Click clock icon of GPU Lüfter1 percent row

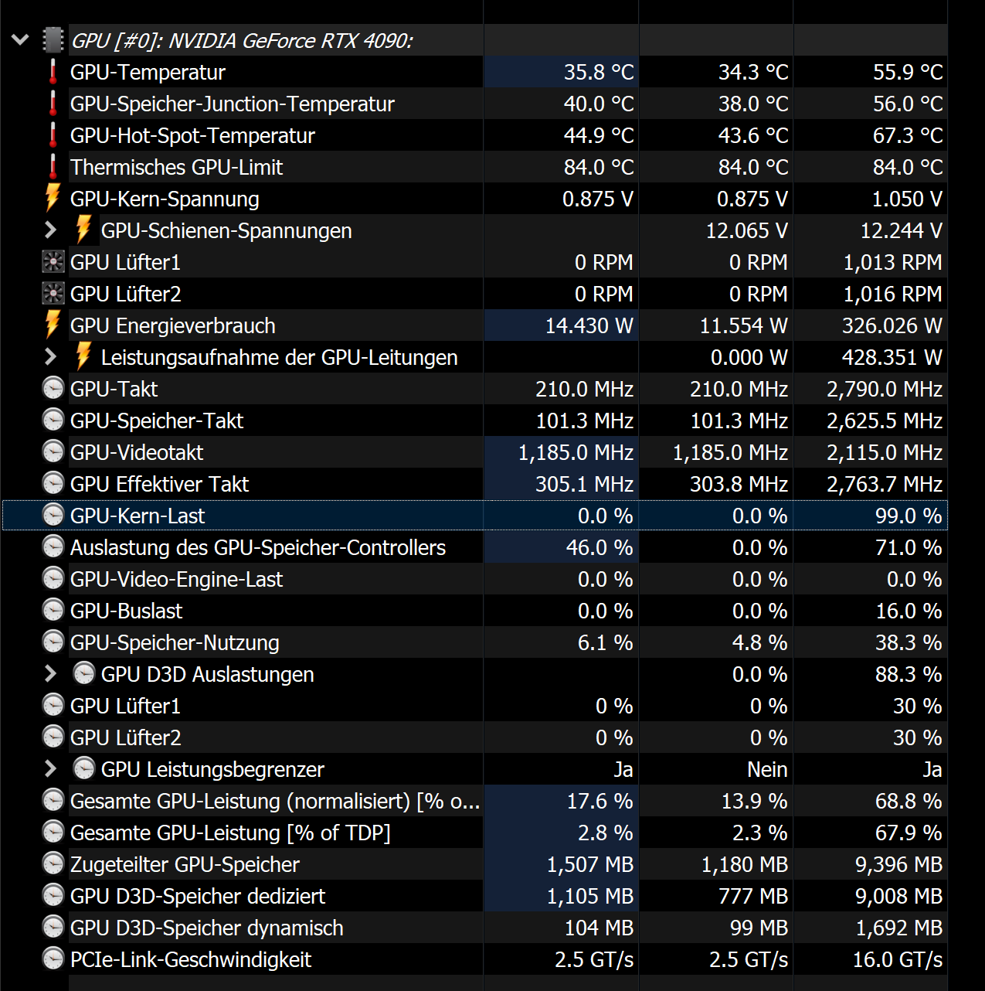point(53,706)
